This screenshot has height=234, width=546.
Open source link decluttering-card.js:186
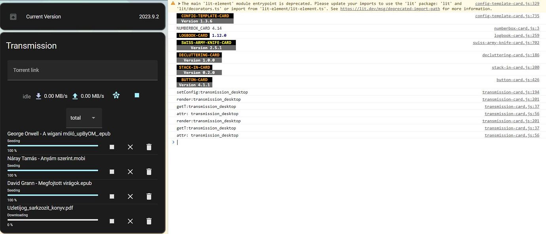tap(511, 55)
